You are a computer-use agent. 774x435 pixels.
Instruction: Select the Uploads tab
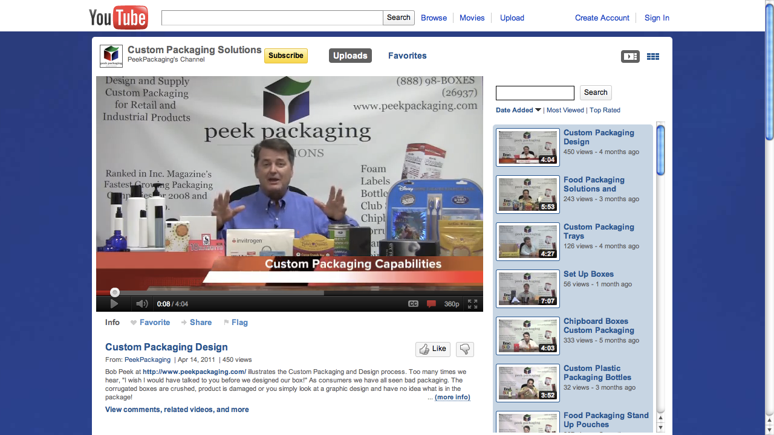pos(350,56)
